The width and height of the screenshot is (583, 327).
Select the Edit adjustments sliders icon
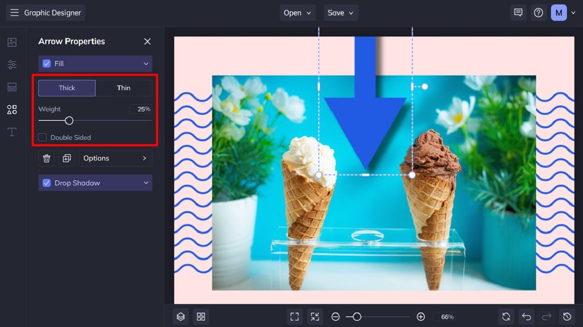[12, 65]
